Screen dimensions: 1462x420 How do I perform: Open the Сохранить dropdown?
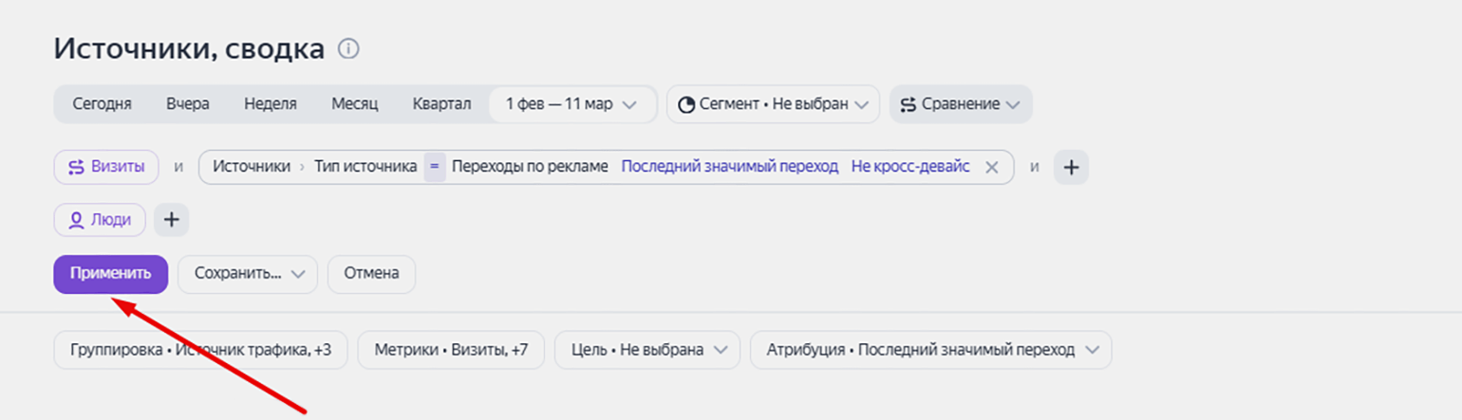pos(247,274)
